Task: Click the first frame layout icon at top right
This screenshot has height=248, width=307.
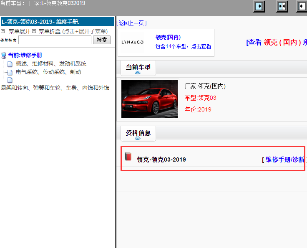Action: tap(259, 6)
